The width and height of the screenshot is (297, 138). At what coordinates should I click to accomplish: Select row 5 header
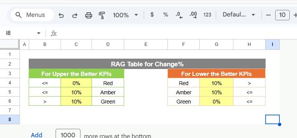point(10,92)
